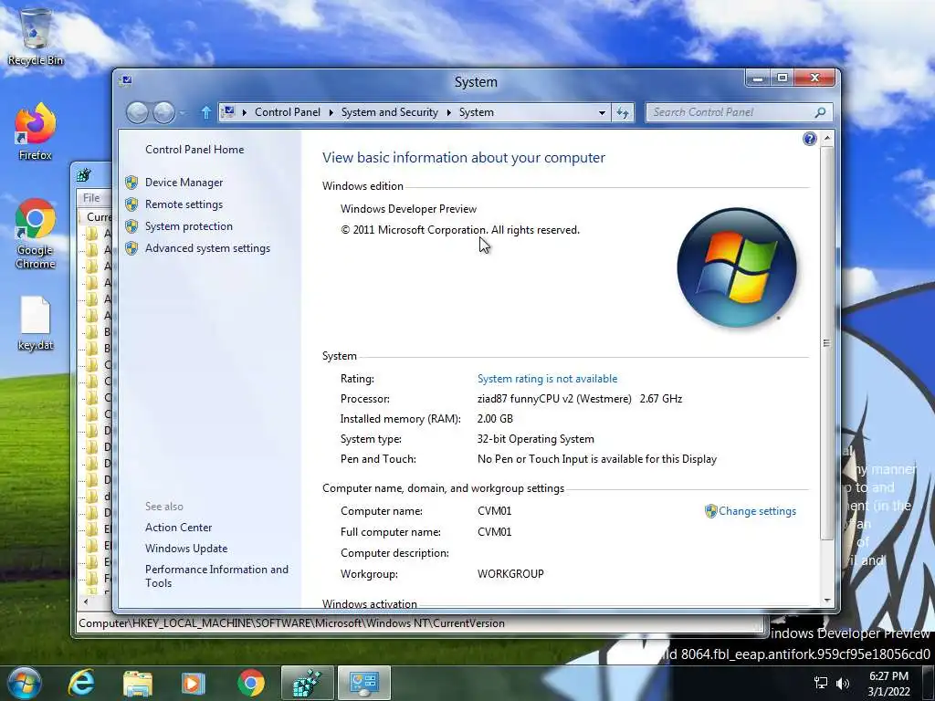
Task: Open Recycle Bin desktop icon
Action: [36, 36]
